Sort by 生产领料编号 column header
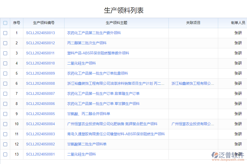Screen dimensions: 247x164 click(x=44, y=23)
